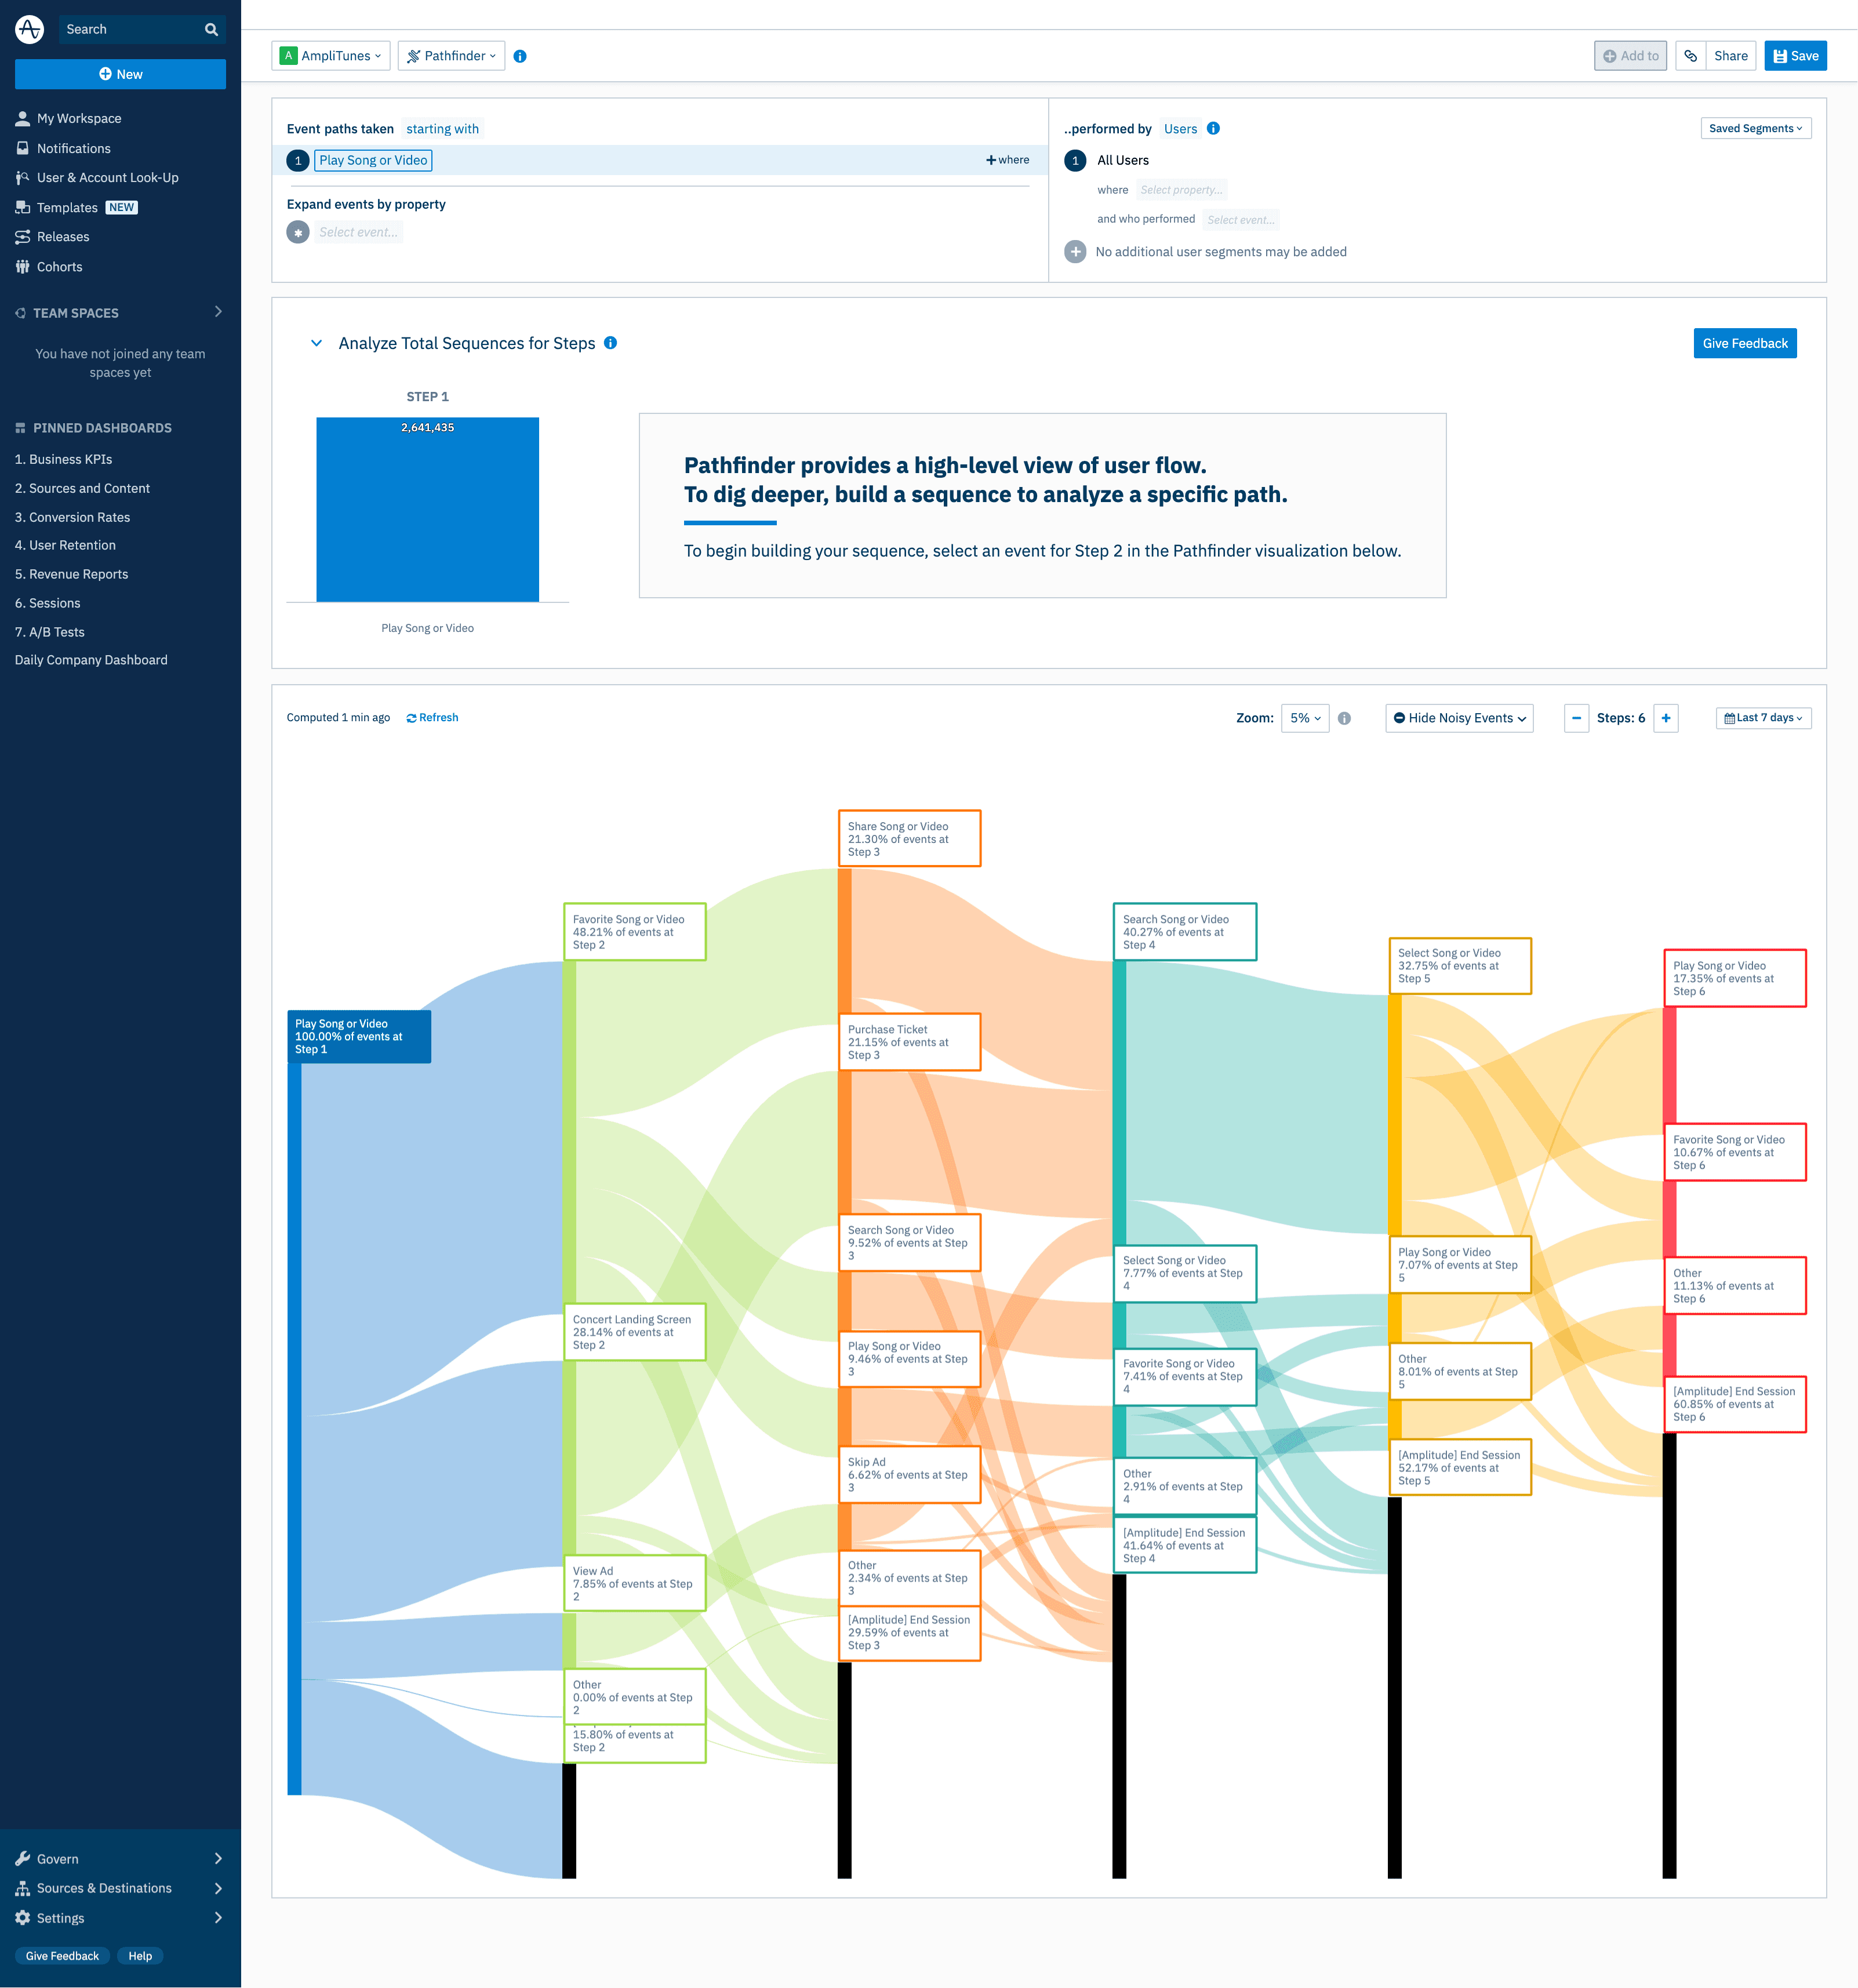This screenshot has height=1988, width=1858.
Task: Click the Step 1 blue bar
Action: click(x=427, y=510)
